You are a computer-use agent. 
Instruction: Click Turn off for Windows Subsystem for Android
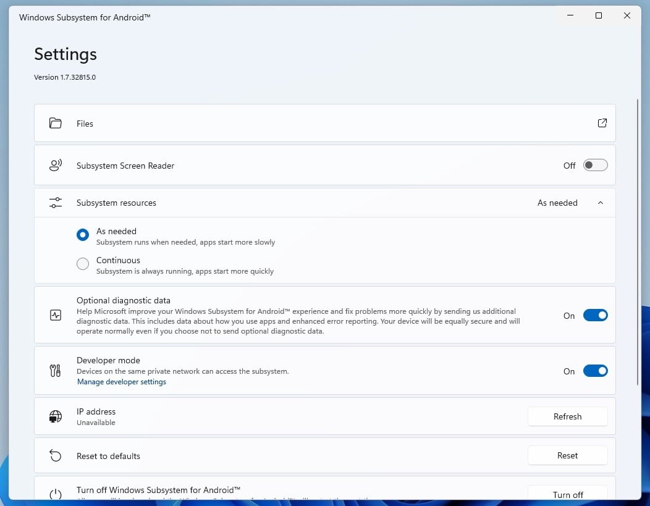(x=567, y=494)
